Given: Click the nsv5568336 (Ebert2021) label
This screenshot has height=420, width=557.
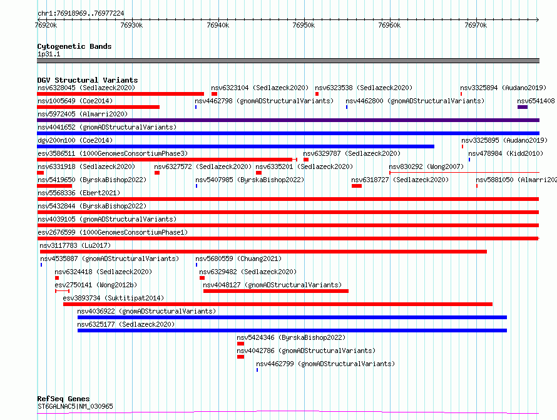Looking at the screenshot, I should tap(79, 193).
